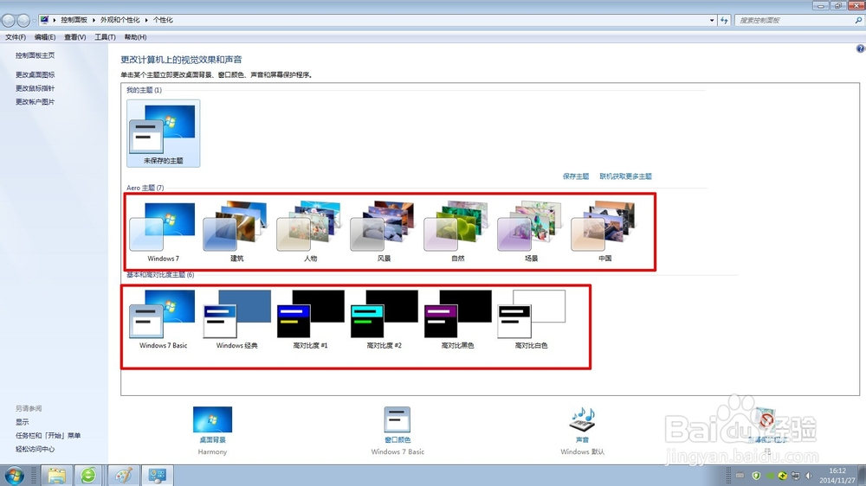
Task: Go to 控制面板主页
Action: pos(35,55)
